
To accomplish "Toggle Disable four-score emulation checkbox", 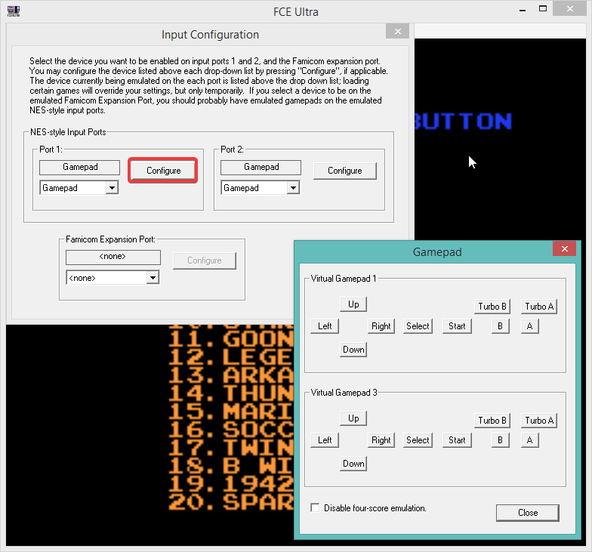I will click(x=315, y=507).
